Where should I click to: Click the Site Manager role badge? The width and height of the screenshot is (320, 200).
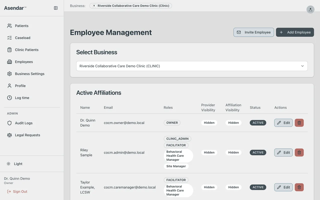(176, 166)
